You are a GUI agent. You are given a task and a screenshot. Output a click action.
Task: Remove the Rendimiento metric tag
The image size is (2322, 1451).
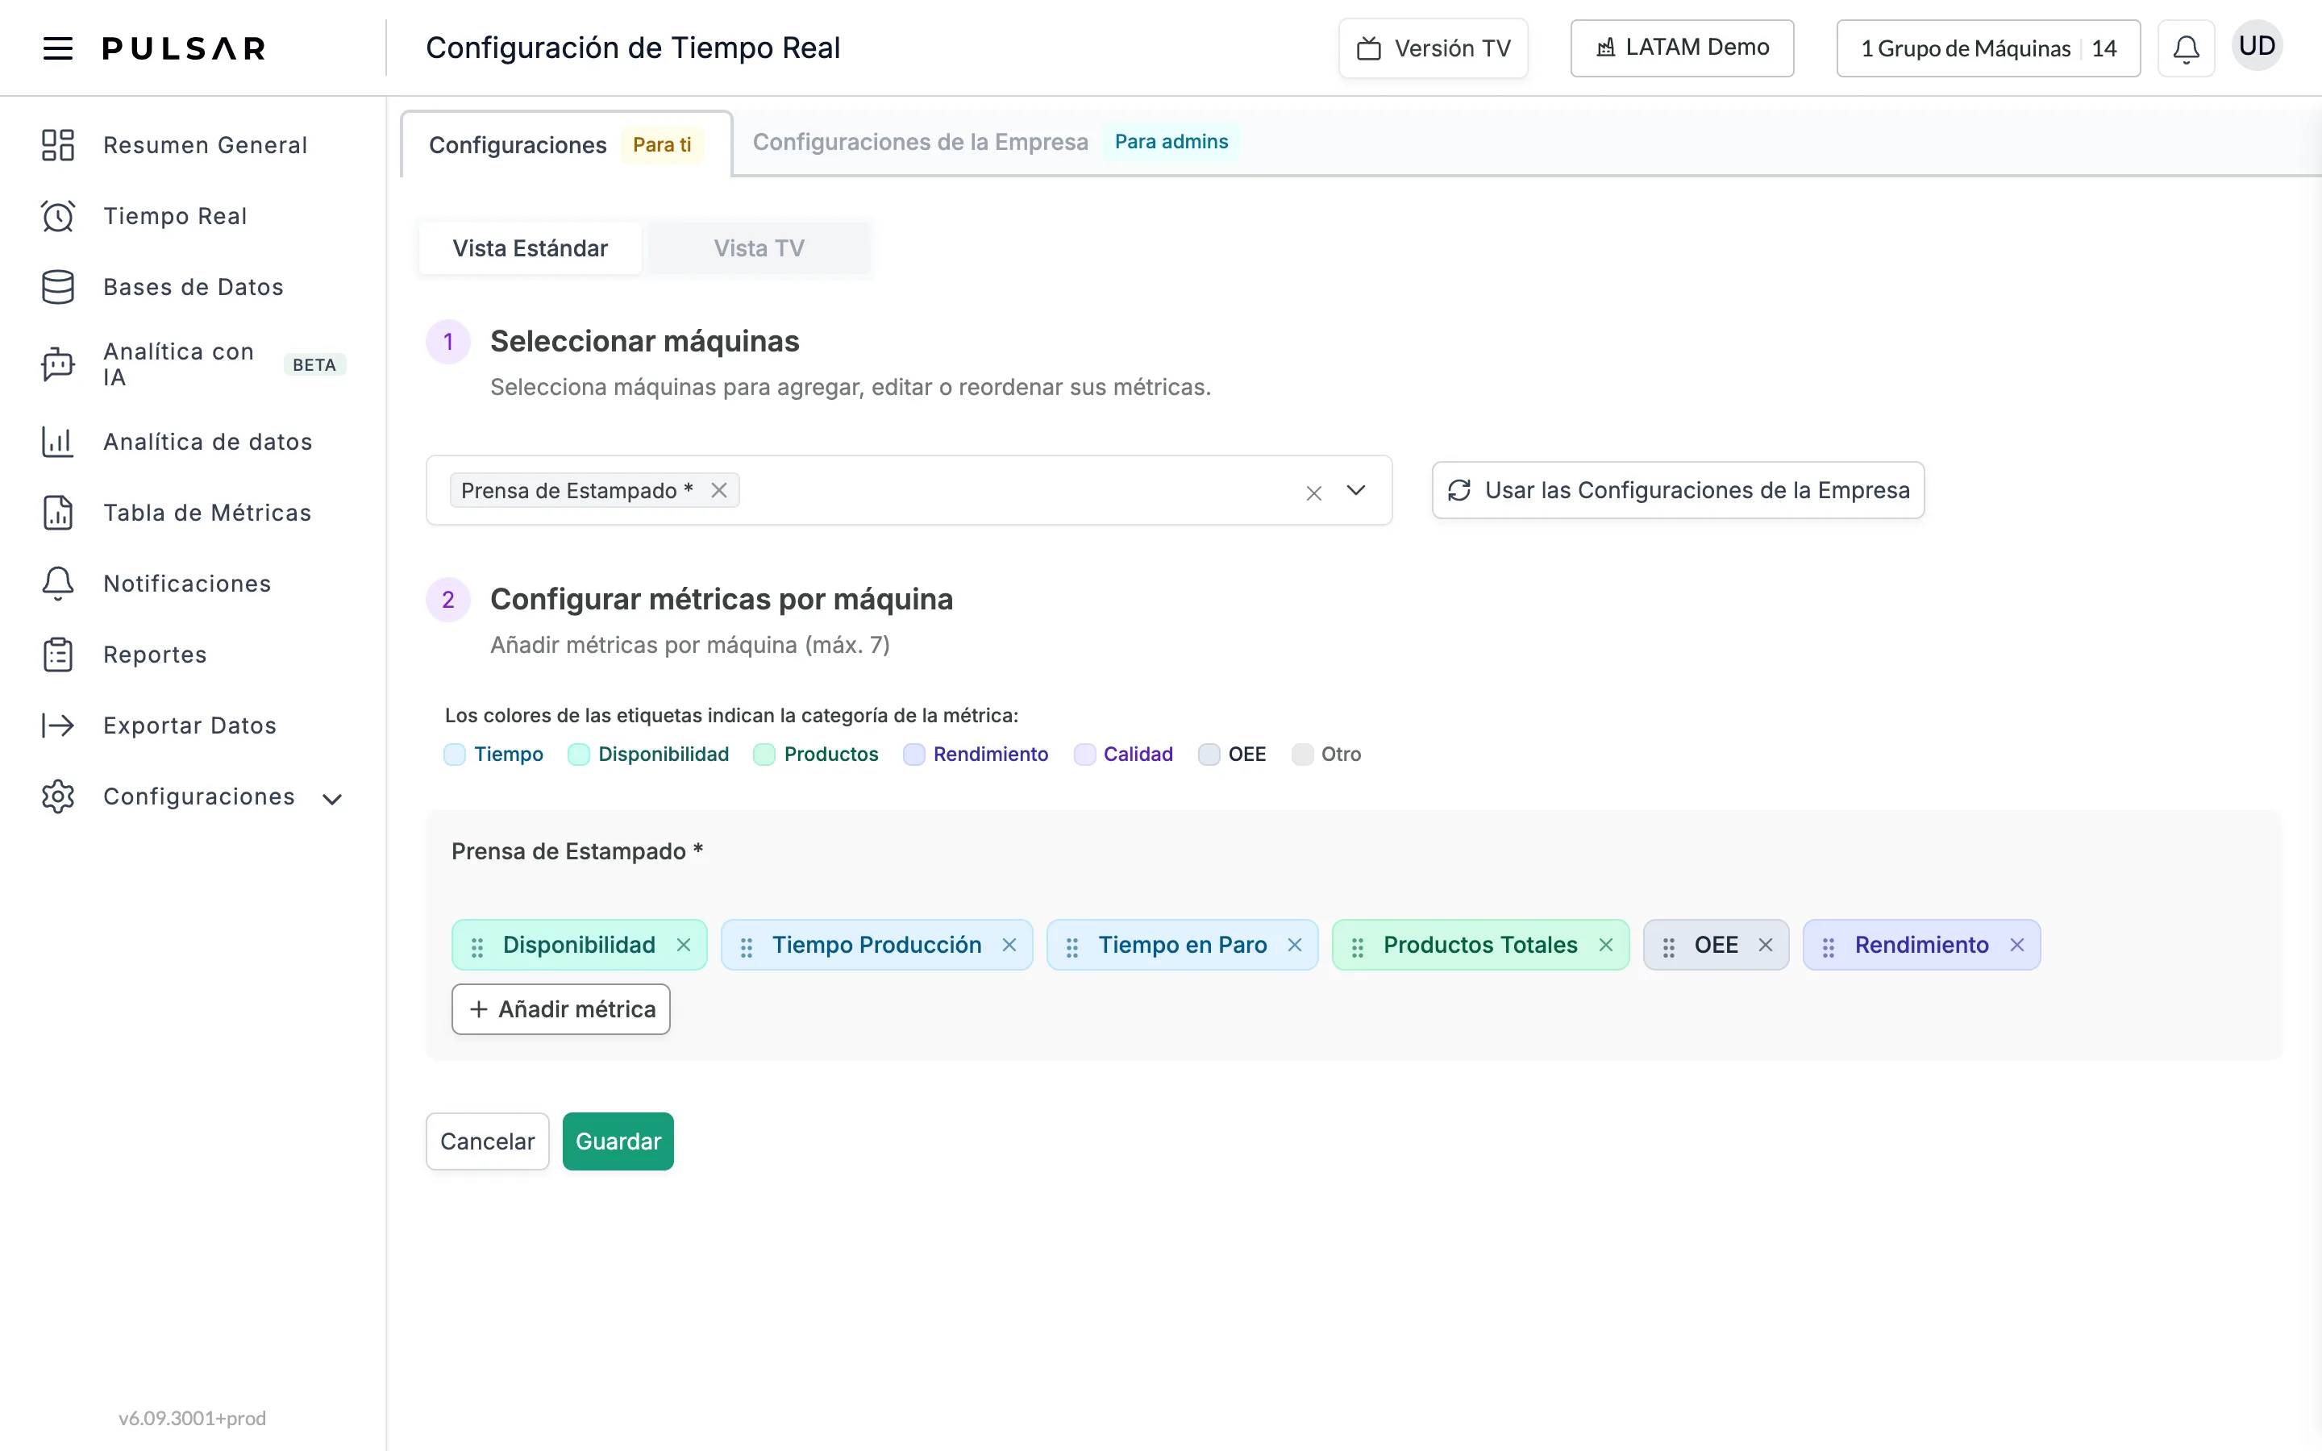click(2017, 946)
